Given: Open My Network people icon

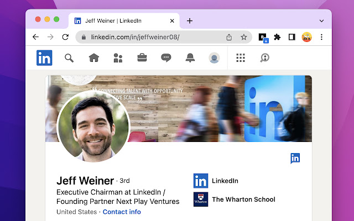Looking at the screenshot, I should coord(118,57).
